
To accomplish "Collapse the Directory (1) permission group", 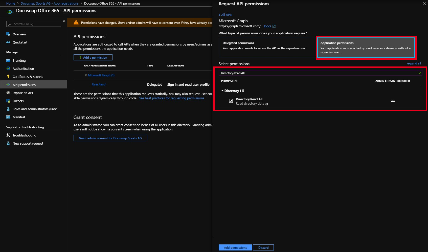I will pos(222,90).
